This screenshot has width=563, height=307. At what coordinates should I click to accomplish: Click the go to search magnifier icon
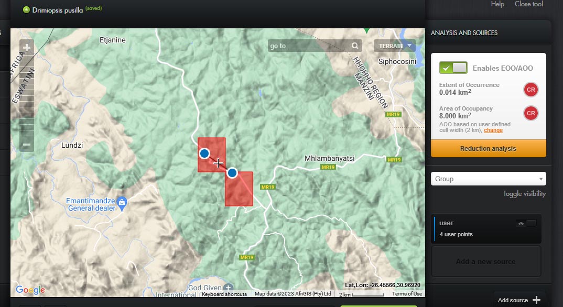pyautogui.click(x=355, y=46)
